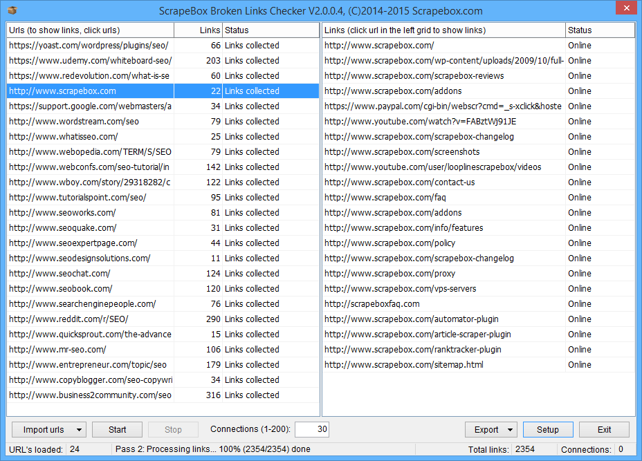Select the redevolution.com/what-is-se url row
This screenshot has width=642, height=461.
pos(163,75)
